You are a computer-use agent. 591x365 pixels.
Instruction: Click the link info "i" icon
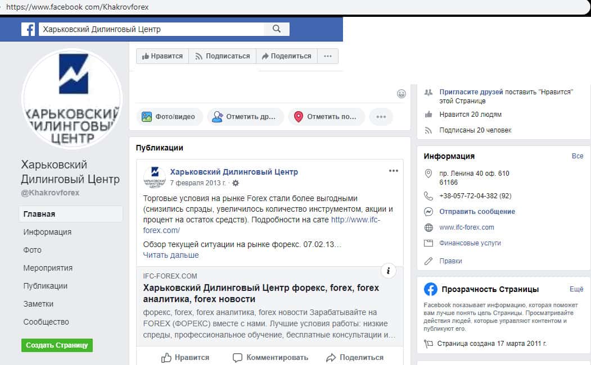388,271
